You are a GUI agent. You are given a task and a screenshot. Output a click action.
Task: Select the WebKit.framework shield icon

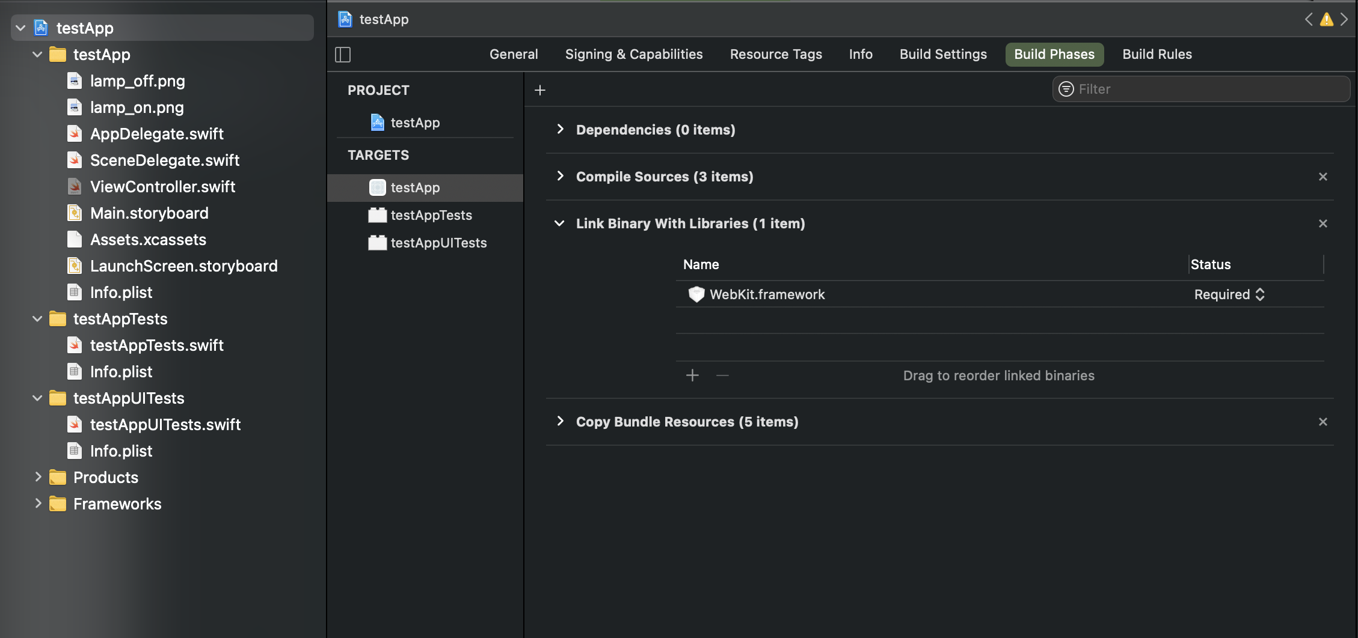pos(696,294)
